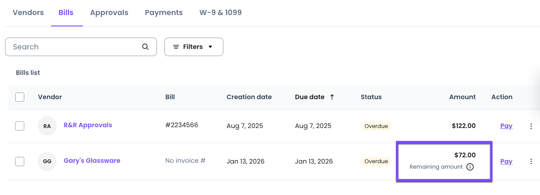The image size is (540, 195).
Task: Go to the Payments tab
Action: click(x=164, y=13)
